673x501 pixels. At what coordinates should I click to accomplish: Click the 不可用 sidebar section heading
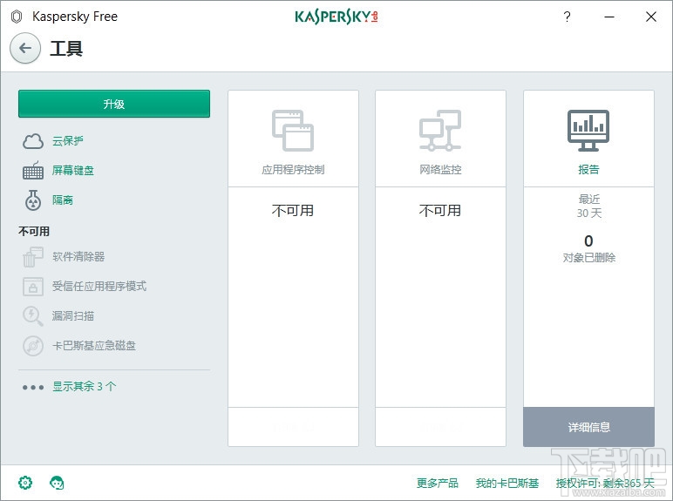coord(34,231)
